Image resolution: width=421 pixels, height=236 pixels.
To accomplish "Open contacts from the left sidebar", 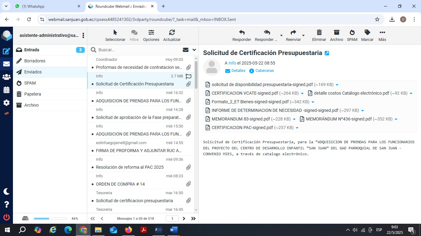I will coord(6,77).
